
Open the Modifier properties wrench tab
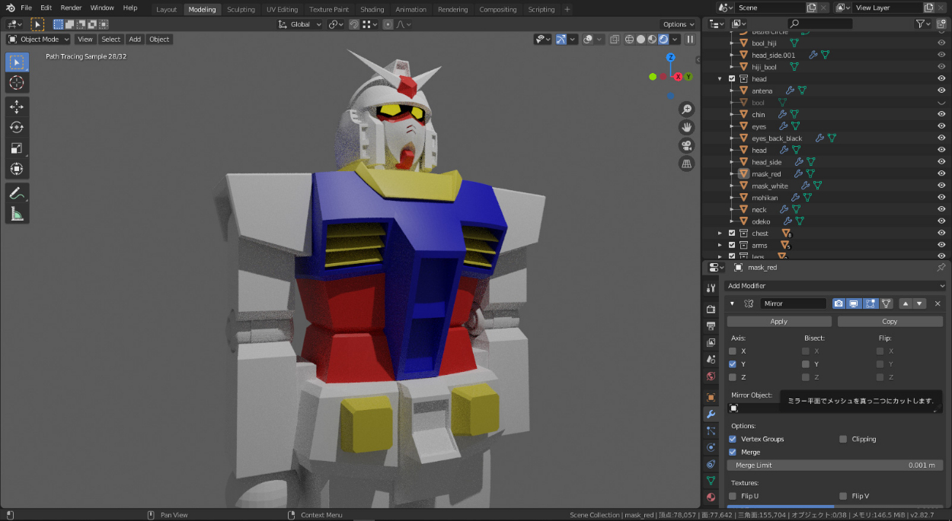tap(711, 414)
